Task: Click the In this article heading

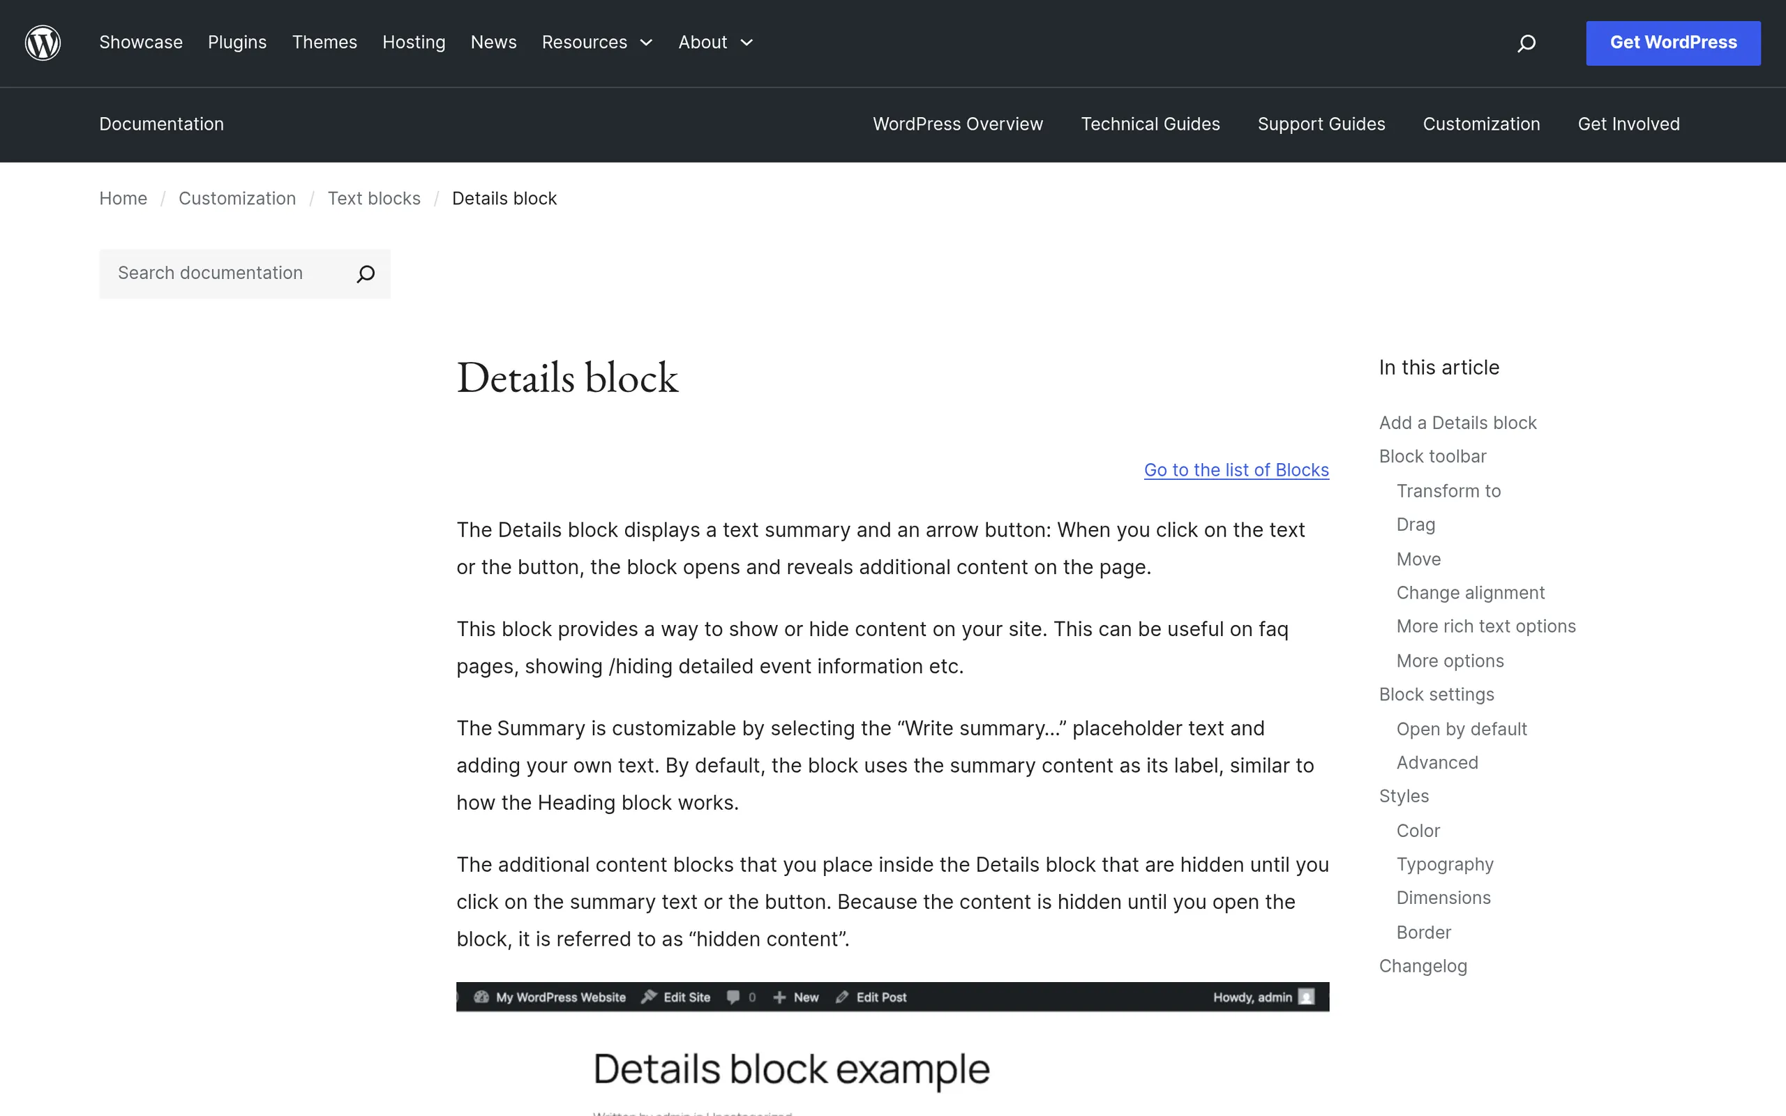Action: click(x=1439, y=368)
